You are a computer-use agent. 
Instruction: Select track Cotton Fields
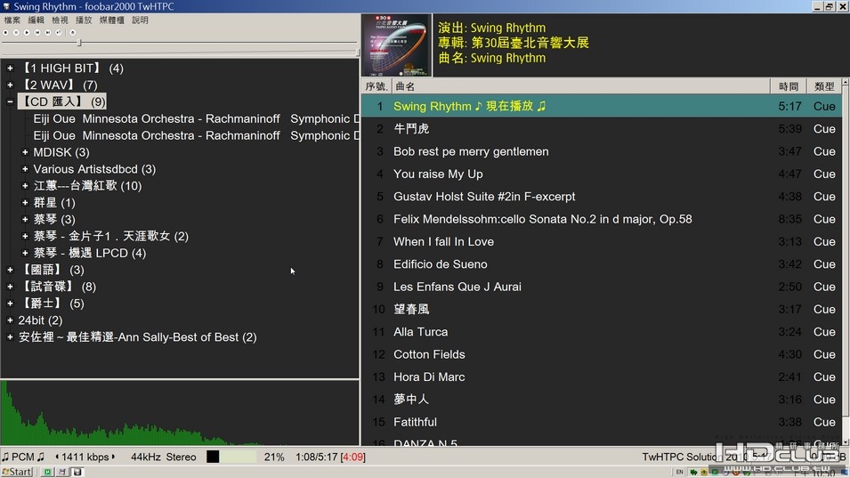click(602, 354)
